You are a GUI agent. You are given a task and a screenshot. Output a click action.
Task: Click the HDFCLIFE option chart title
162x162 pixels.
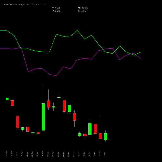24,5
